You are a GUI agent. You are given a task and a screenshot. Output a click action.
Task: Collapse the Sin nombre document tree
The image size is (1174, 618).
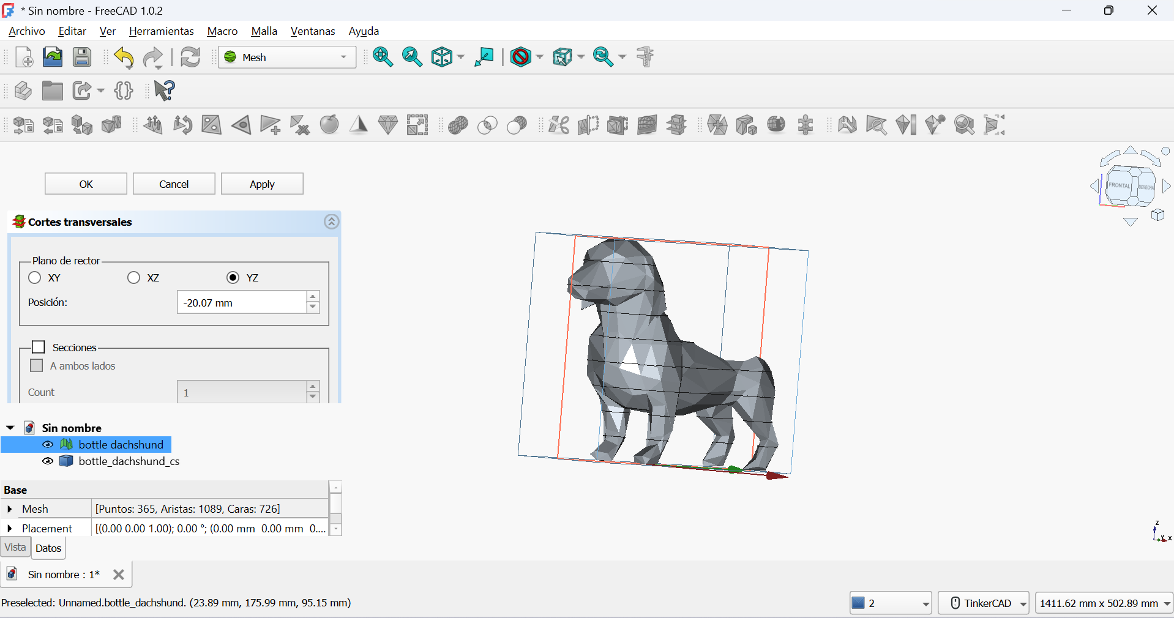click(x=10, y=428)
